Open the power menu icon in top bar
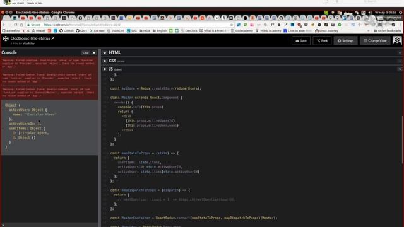Image resolution: width=404 pixels, height=227 pixels. (x=400, y=13)
